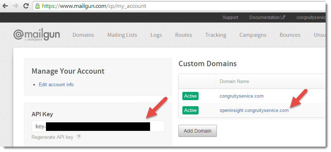Open the openinsight.congruityservice.com domain link
The height and width of the screenshot is (152, 331).
click(254, 111)
